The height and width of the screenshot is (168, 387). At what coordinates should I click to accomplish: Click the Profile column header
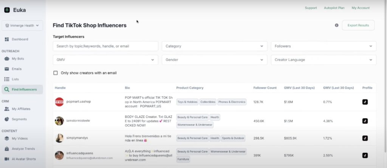(x=367, y=88)
